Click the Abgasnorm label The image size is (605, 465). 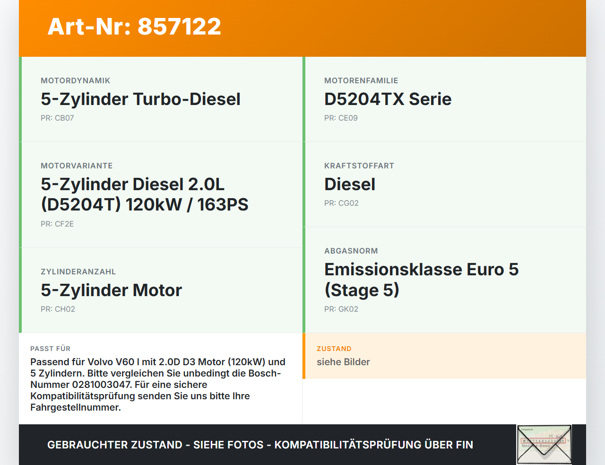(351, 251)
